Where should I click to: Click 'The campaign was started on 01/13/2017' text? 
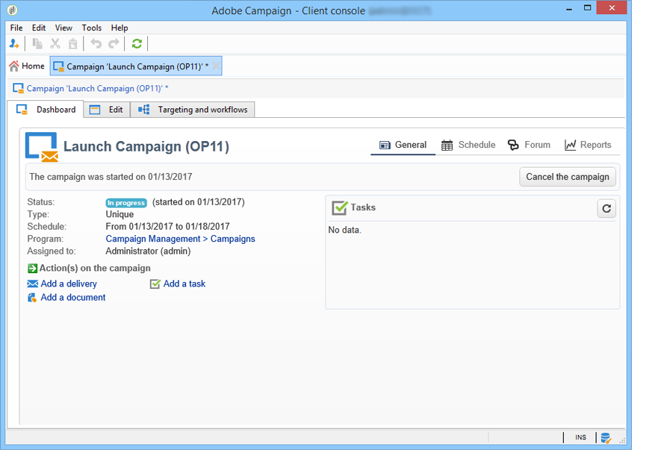coord(111,177)
